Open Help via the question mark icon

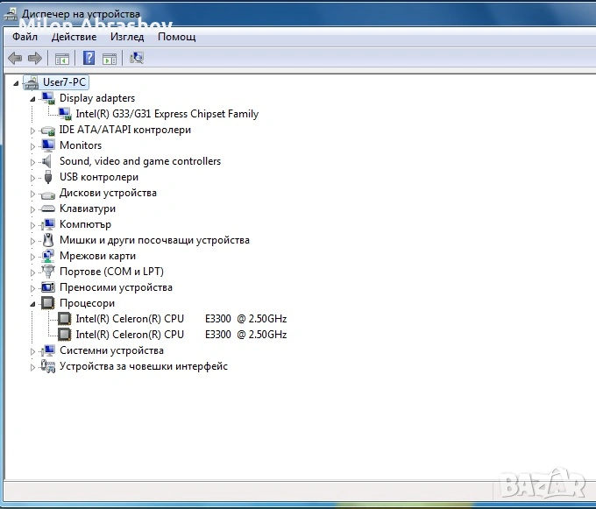click(89, 59)
